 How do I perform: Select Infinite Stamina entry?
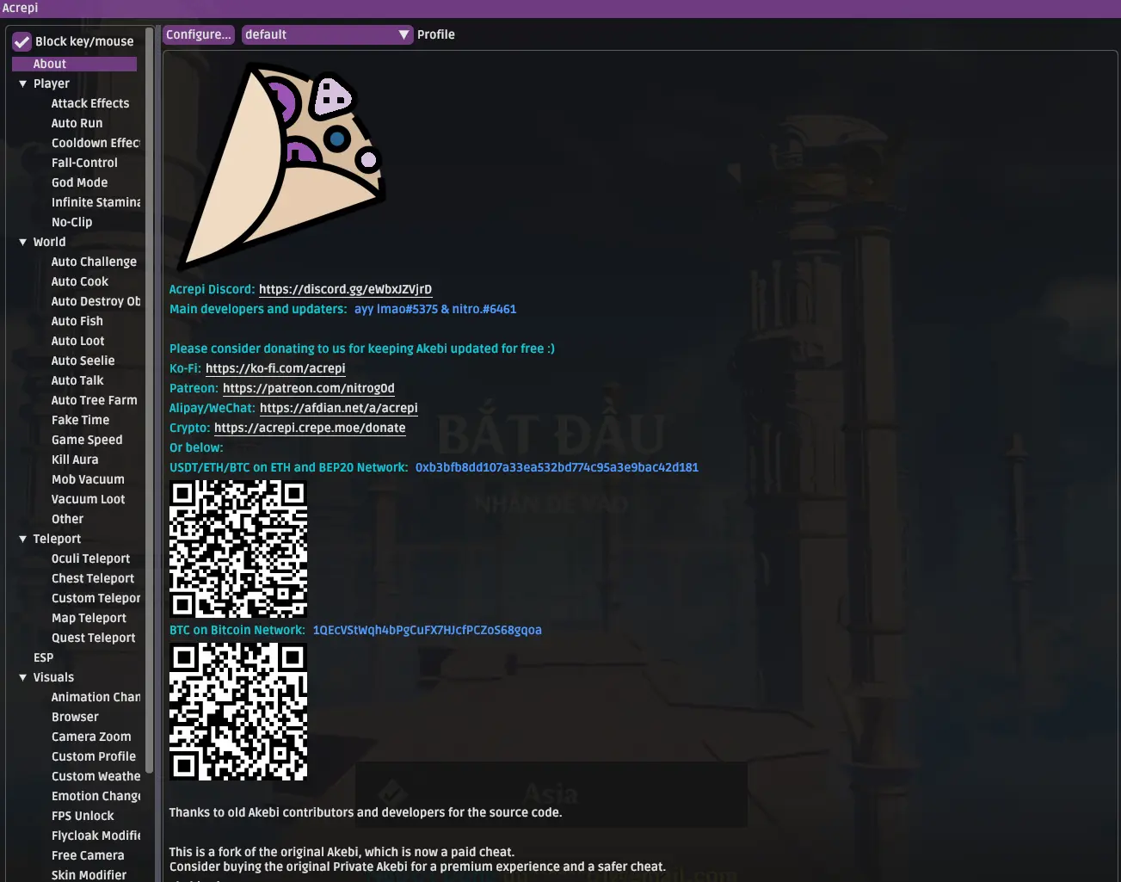coord(95,202)
